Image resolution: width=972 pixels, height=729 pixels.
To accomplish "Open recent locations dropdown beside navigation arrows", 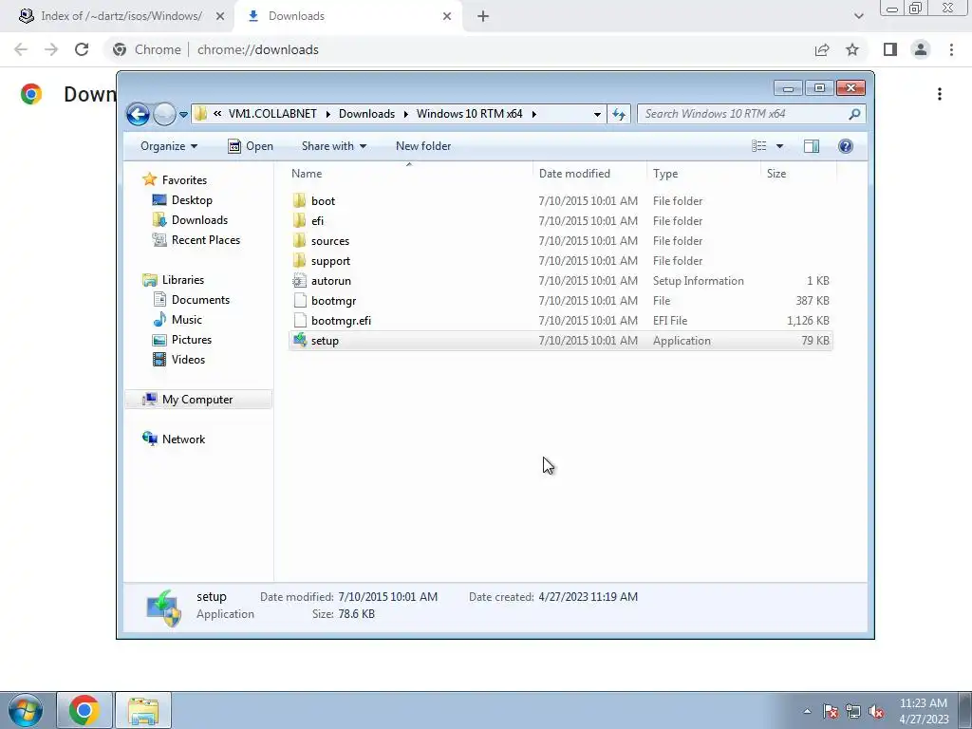I will point(183,115).
